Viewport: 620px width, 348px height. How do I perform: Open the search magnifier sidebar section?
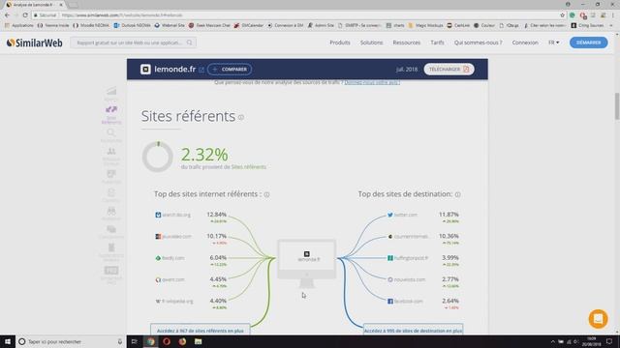111,135
